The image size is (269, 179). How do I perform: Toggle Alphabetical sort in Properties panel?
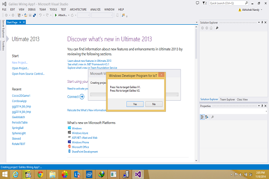point(207,117)
